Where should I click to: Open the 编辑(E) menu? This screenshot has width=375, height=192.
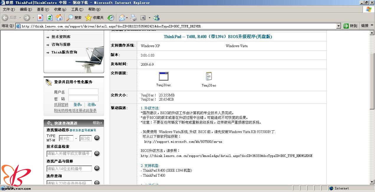(26, 9)
